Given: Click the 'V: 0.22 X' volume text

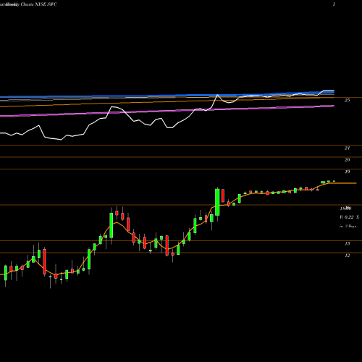Looking at the screenshot, I should pyautogui.click(x=349, y=217).
